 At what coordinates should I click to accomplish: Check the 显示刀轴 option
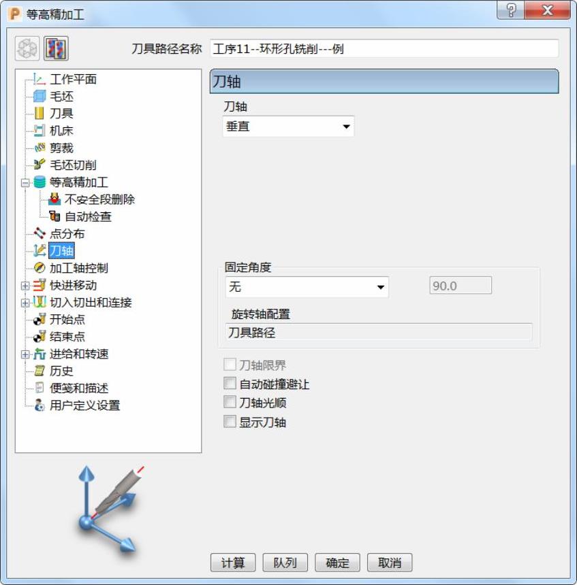[x=230, y=422]
